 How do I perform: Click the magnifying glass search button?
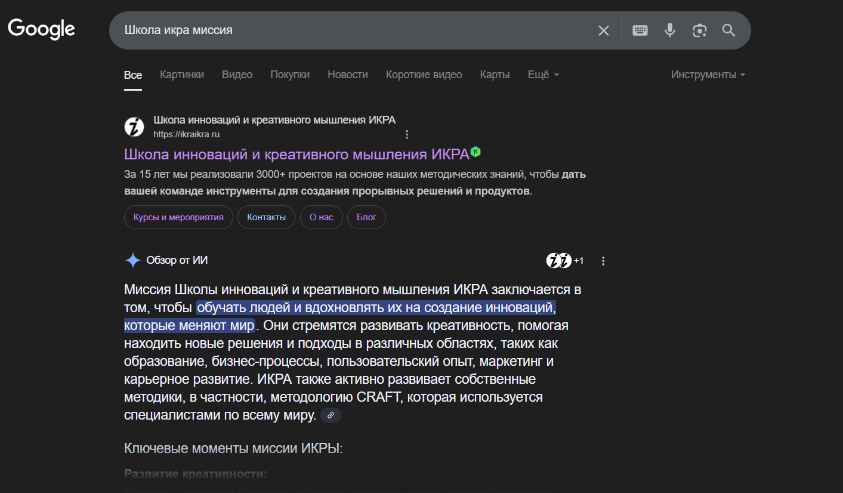coord(728,30)
